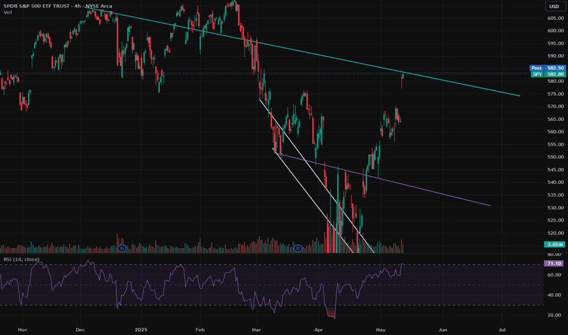Click the 40.00 RSI axis label
Screen dimensions: 568x335
[x=554, y=295]
